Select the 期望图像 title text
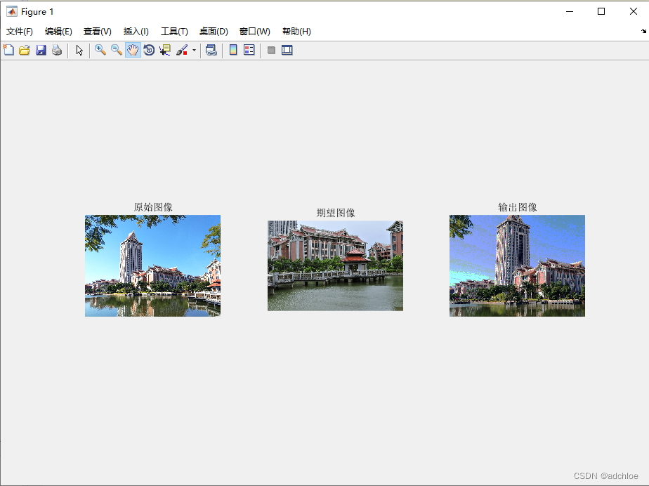Viewport: 649px width, 486px height. (336, 213)
